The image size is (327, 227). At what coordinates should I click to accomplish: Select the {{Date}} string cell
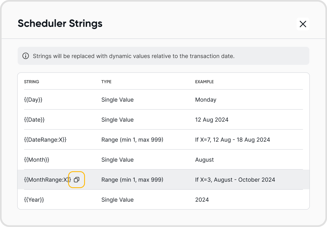point(34,120)
